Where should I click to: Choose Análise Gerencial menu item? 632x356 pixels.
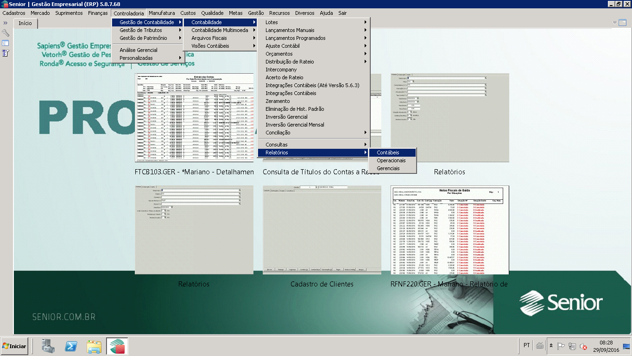147,50
